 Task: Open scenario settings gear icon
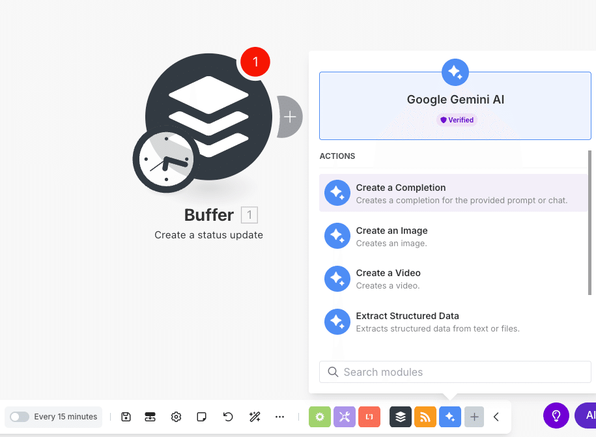point(176,417)
